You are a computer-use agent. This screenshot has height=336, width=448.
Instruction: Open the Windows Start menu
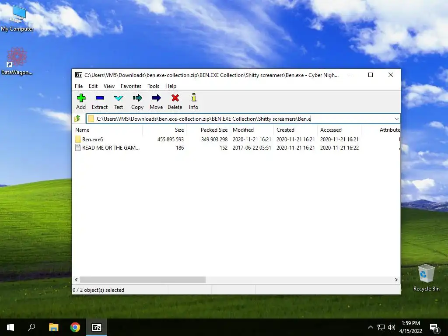[x=10, y=327]
